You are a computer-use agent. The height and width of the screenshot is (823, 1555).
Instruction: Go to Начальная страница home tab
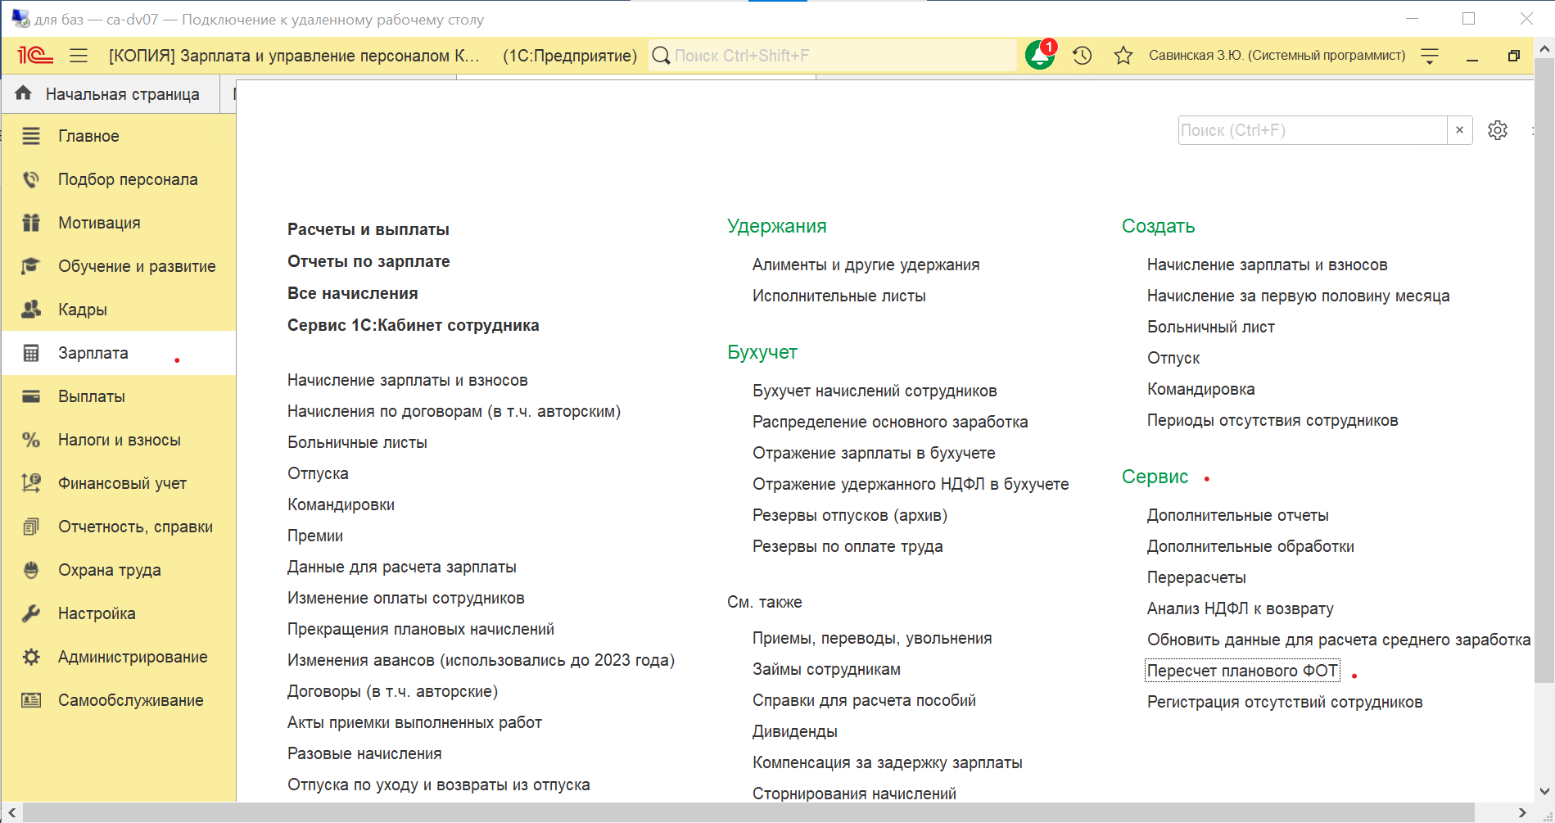(x=111, y=94)
